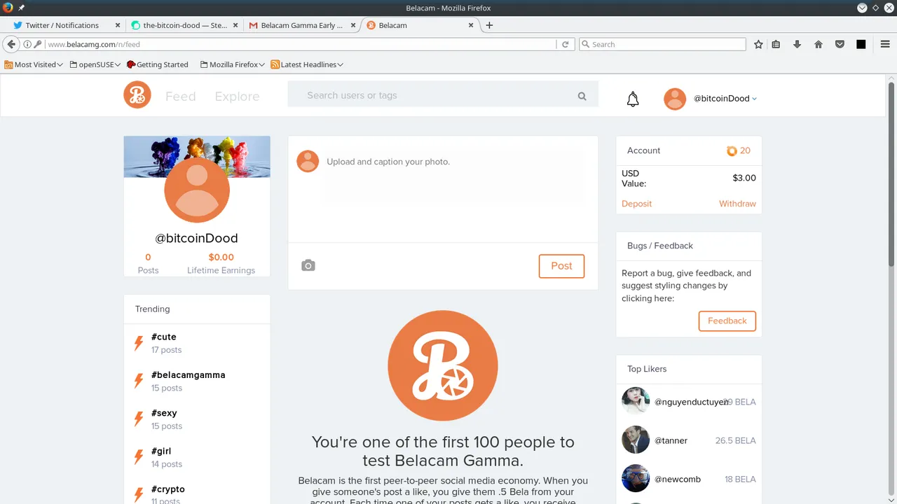The height and width of the screenshot is (504, 897).
Task: Switch to the the-bitcoin-dood Steemit tab
Action: pyautogui.click(x=184, y=25)
